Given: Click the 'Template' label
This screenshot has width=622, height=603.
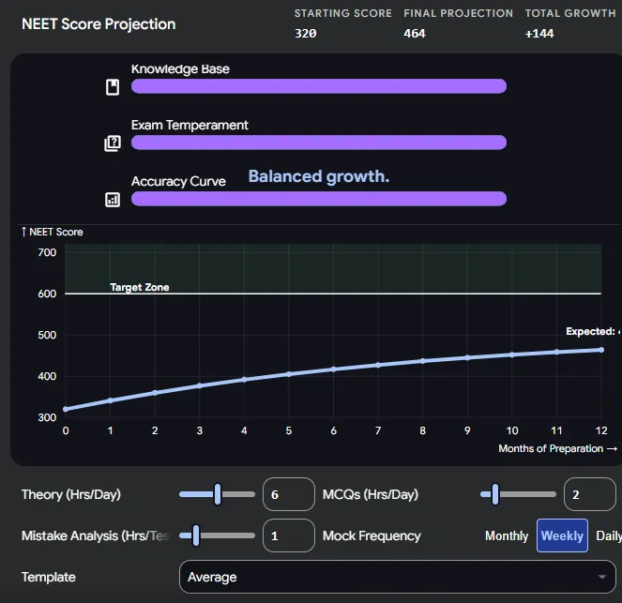Looking at the screenshot, I should [x=49, y=577].
